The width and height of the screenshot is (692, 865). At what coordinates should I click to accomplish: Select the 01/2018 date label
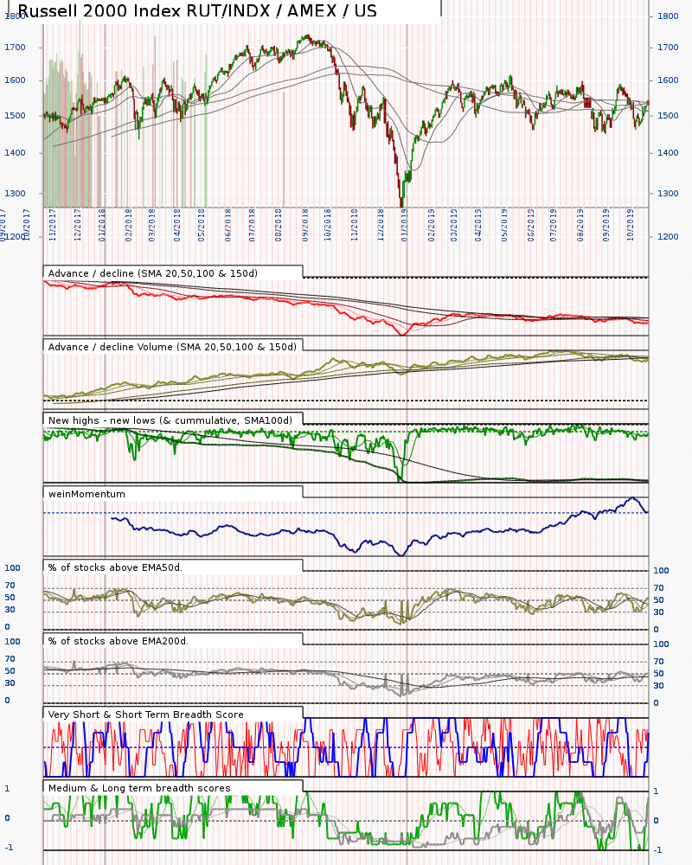pos(102,225)
